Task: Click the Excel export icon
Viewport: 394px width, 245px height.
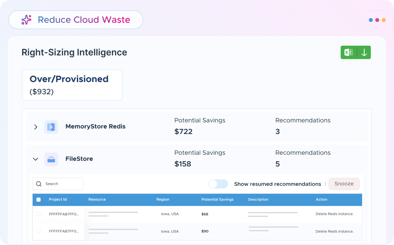Action: coord(348,52)
